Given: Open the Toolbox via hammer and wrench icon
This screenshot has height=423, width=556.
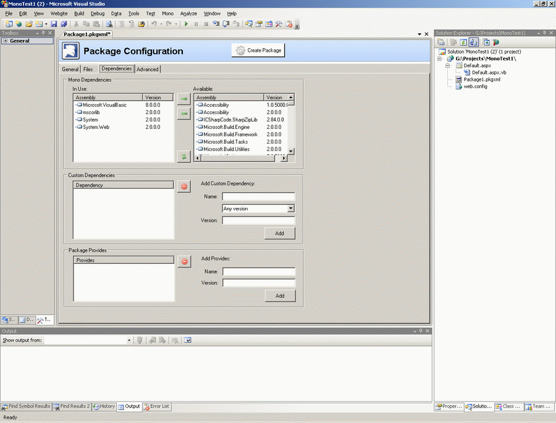Looking at the screenshot, I should coord(279,24).
